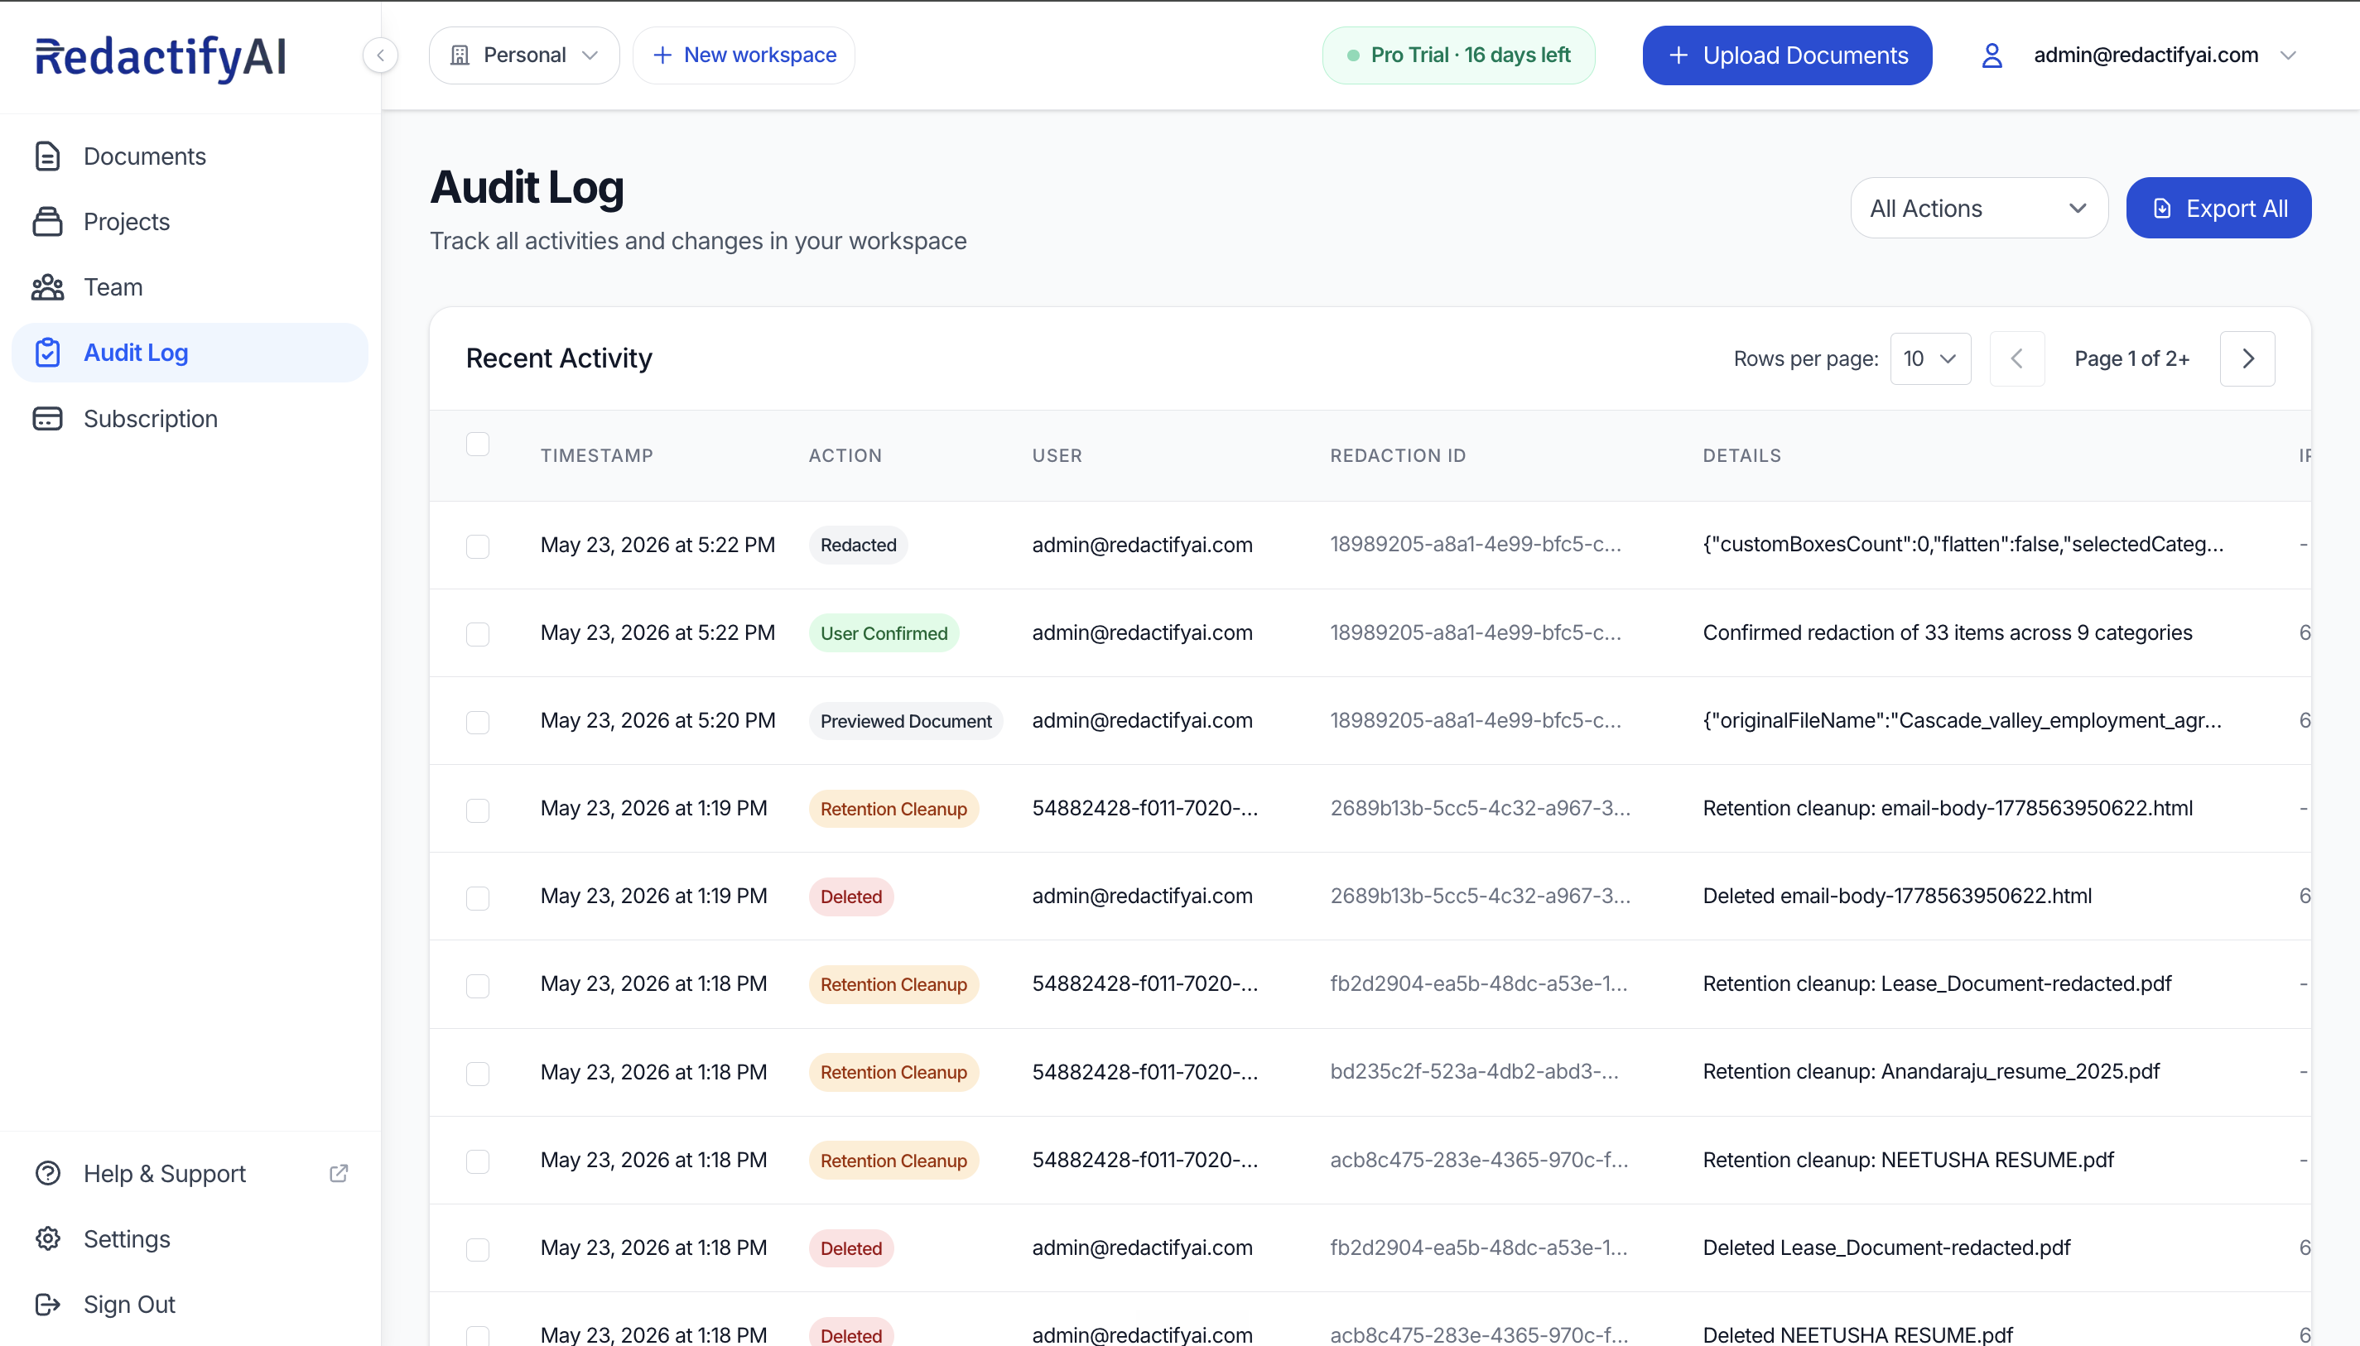Toggle the select-all checkbox in table header

click(x=477, y=445)
